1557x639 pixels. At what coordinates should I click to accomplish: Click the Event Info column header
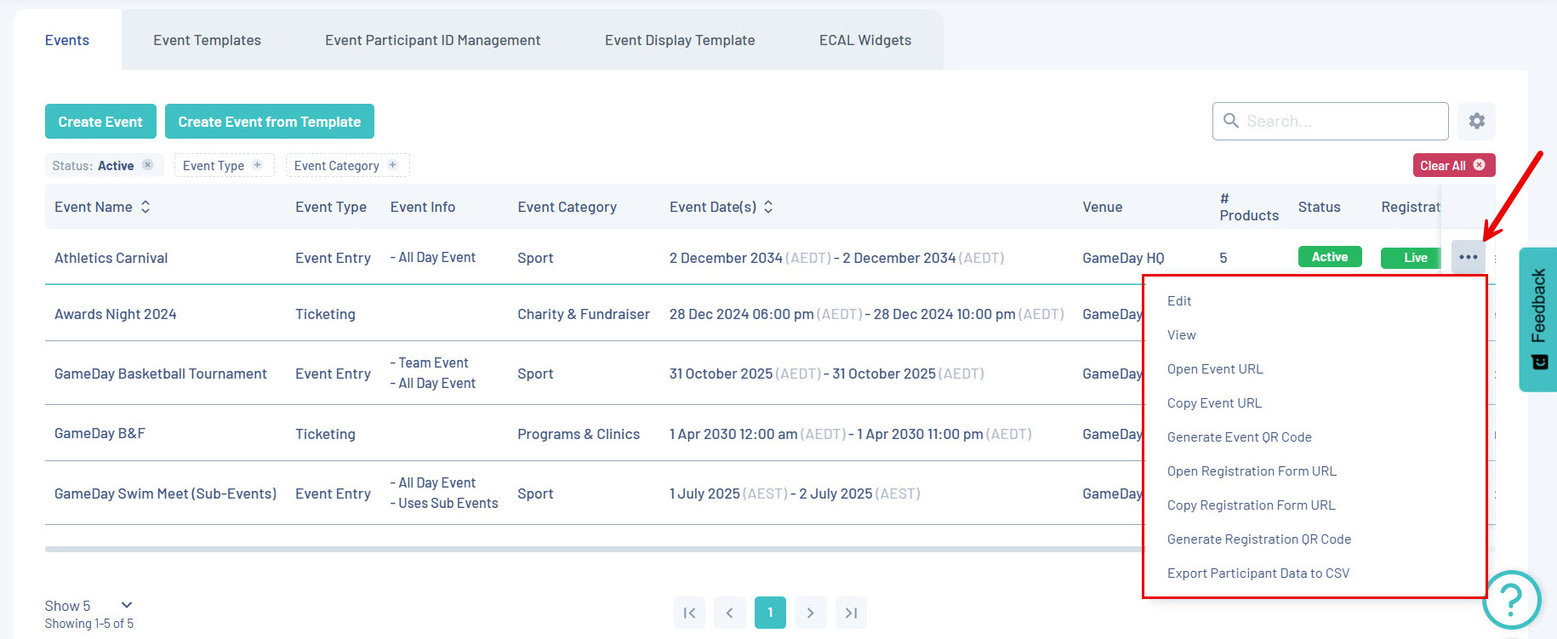click(x=423, y=207)
